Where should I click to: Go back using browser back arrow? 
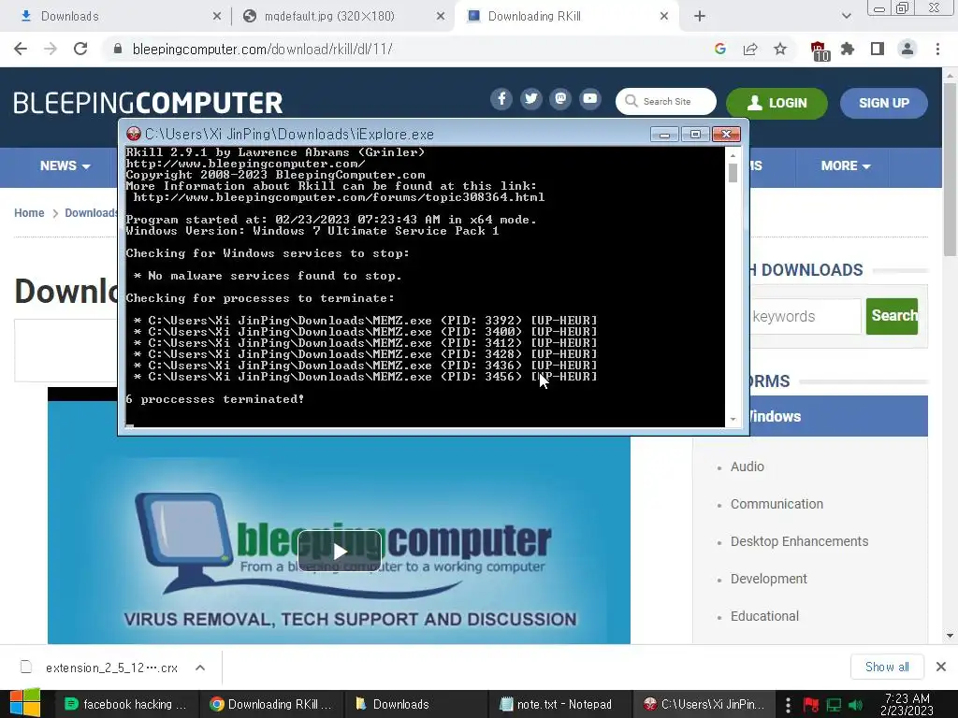[x=21, y=49]
